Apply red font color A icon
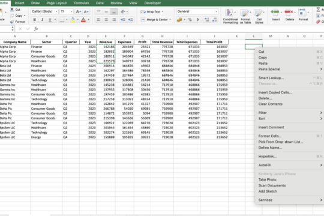Image resolution: width=324 pixels, height=216 pixels. pyautogui.click(x=83, y=20)
